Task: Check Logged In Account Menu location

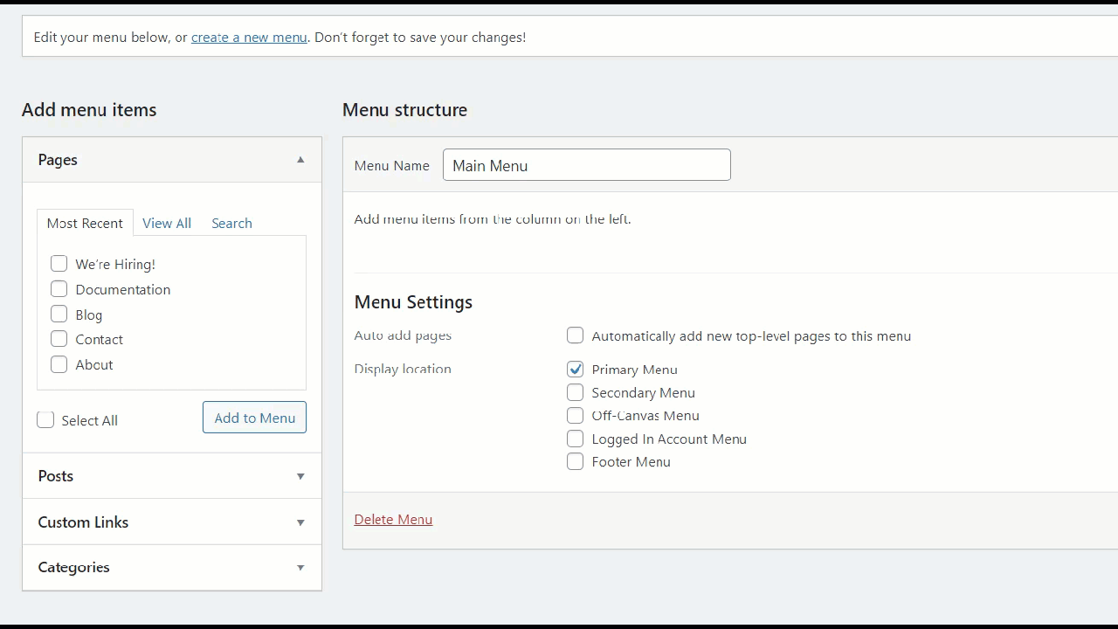Action: 575,439
